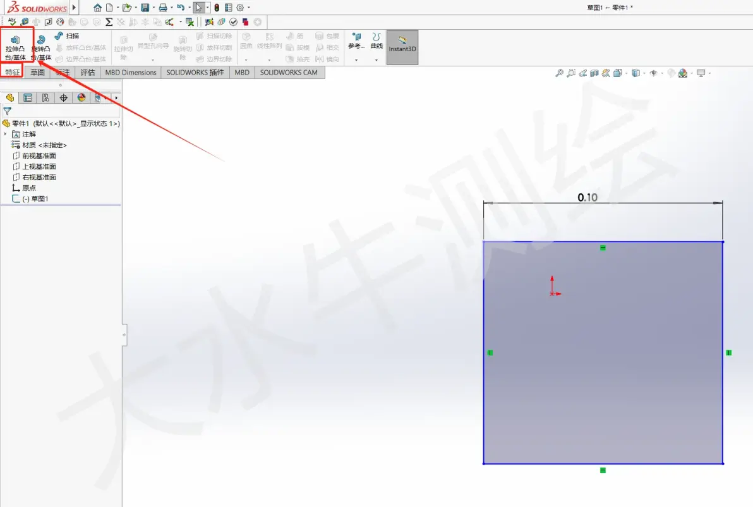Viewport: 753px width, 507px height.
Task: Create a new document with the New icon
Action: [109, 8]
